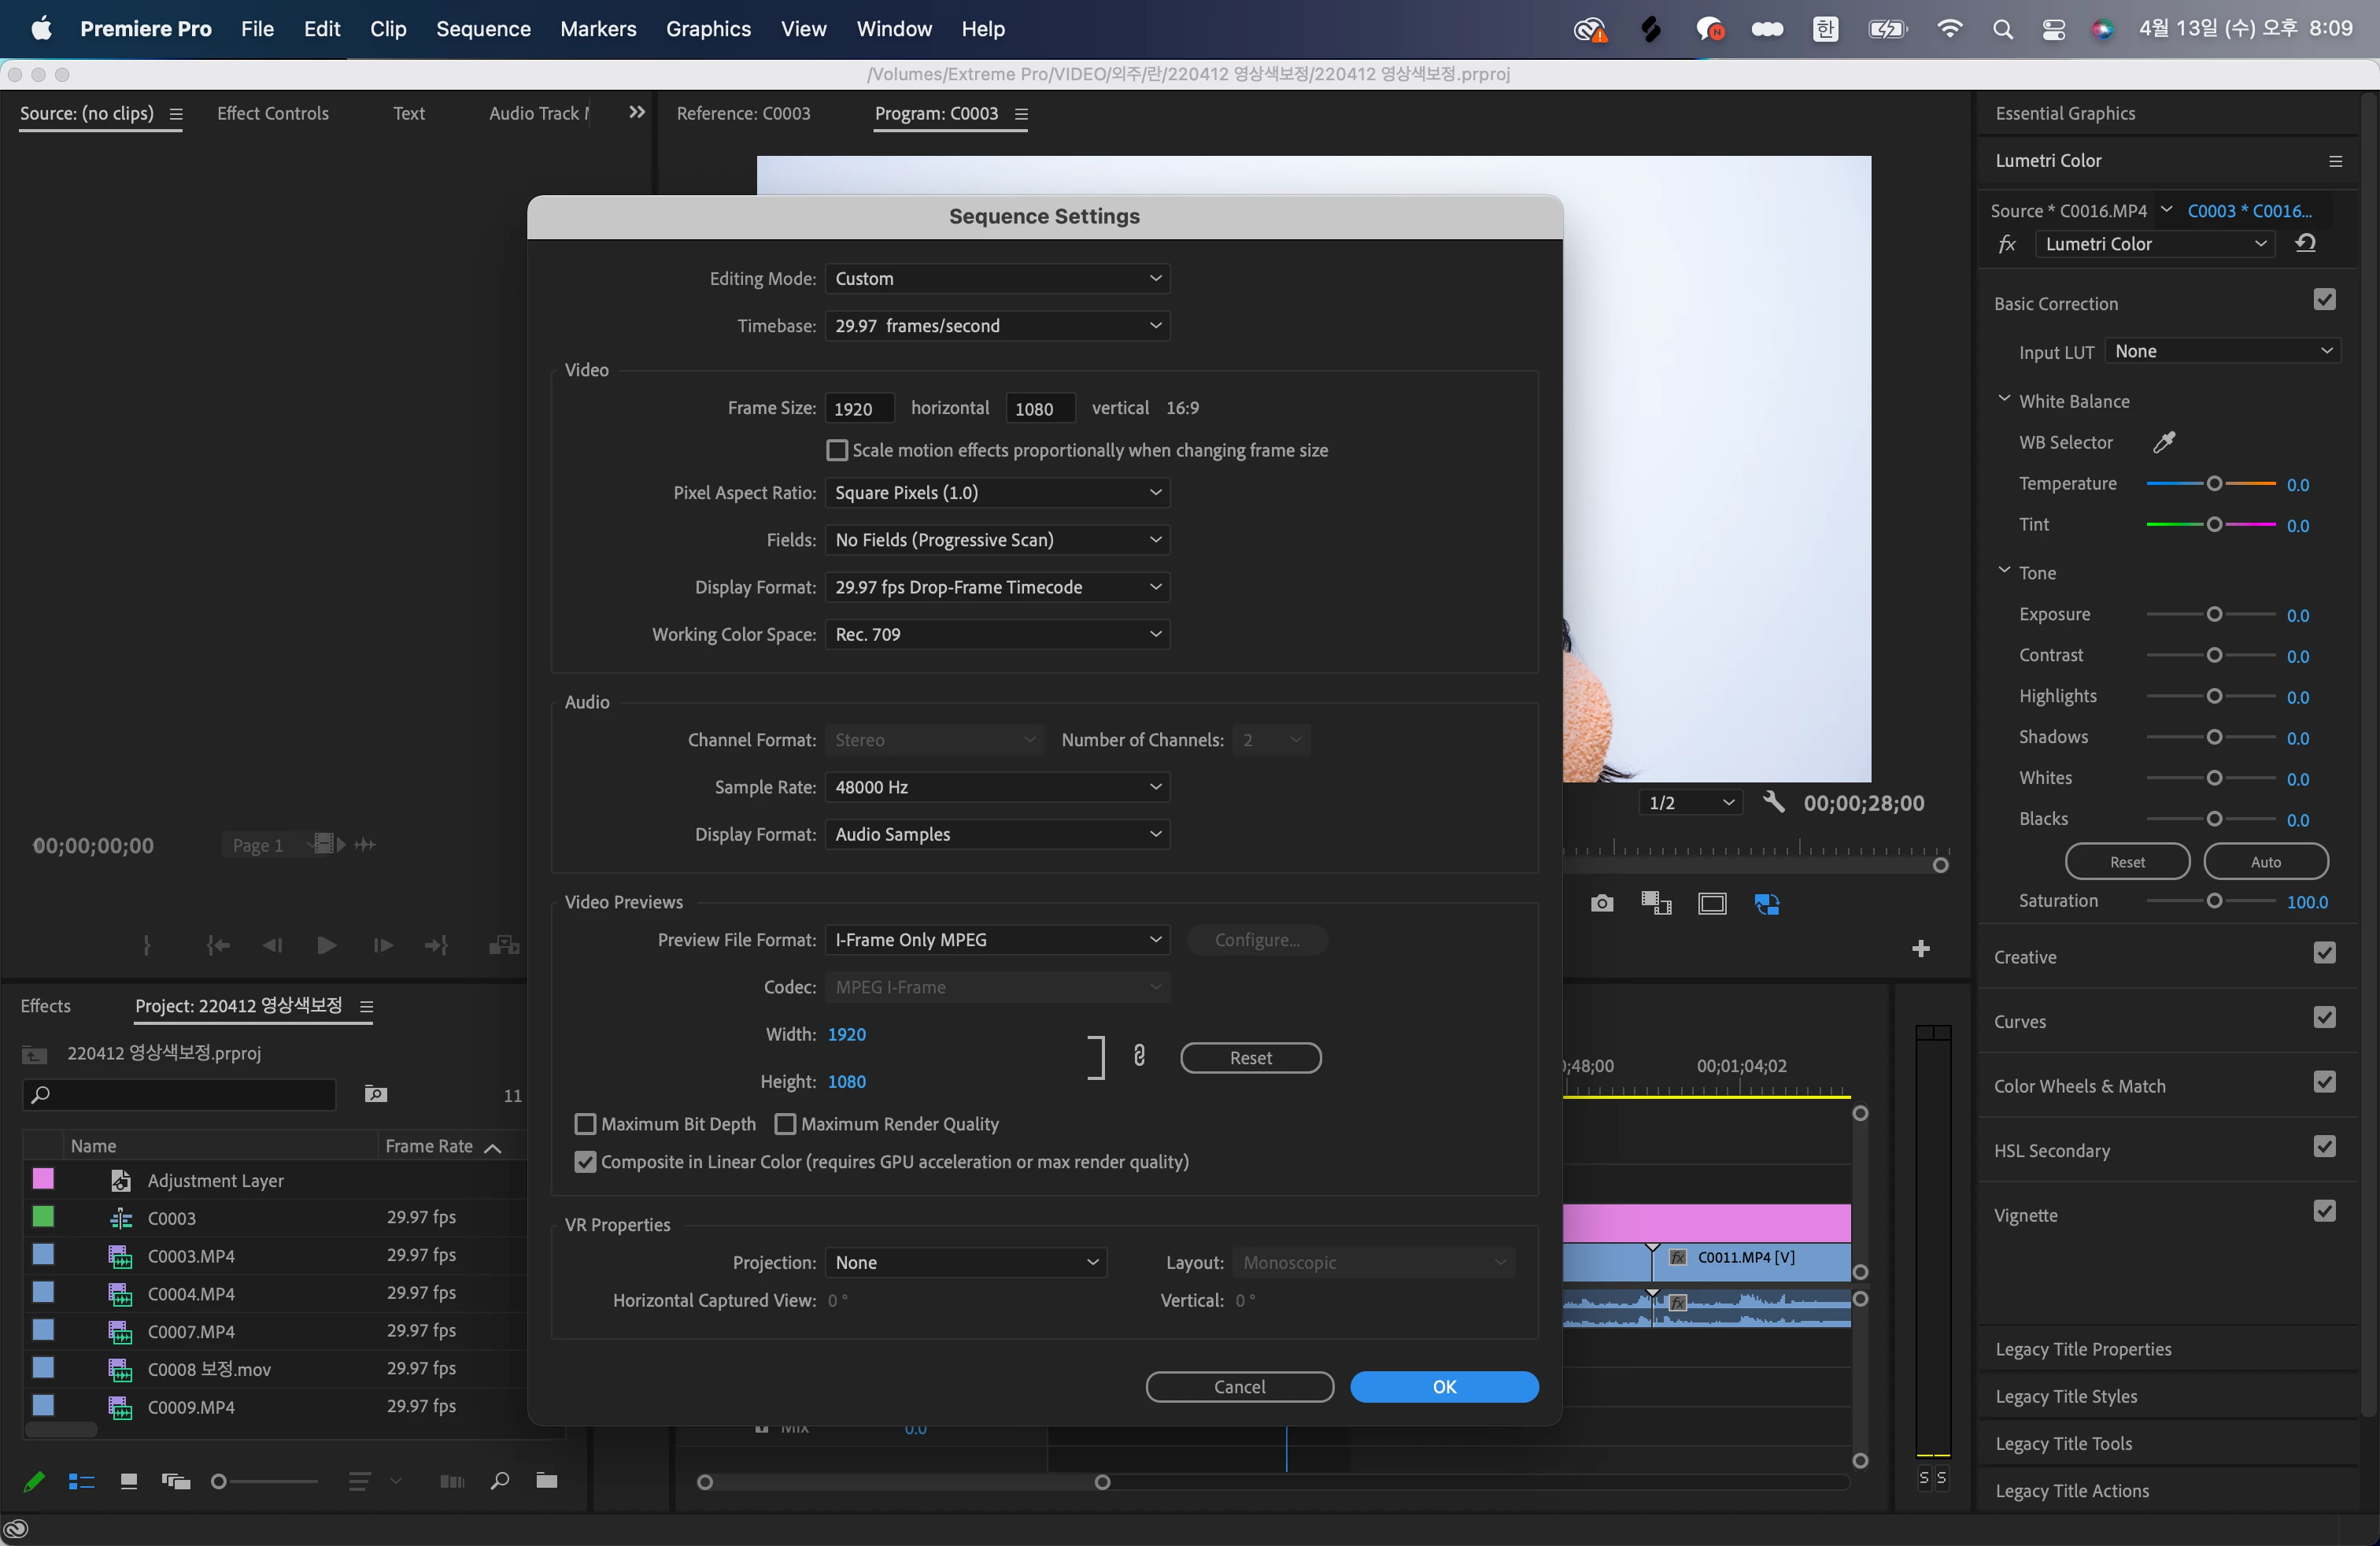The image size is (2380, 1546).
Task: Click OK to confirm Sequence Settings
Action: point(1443,1387)
